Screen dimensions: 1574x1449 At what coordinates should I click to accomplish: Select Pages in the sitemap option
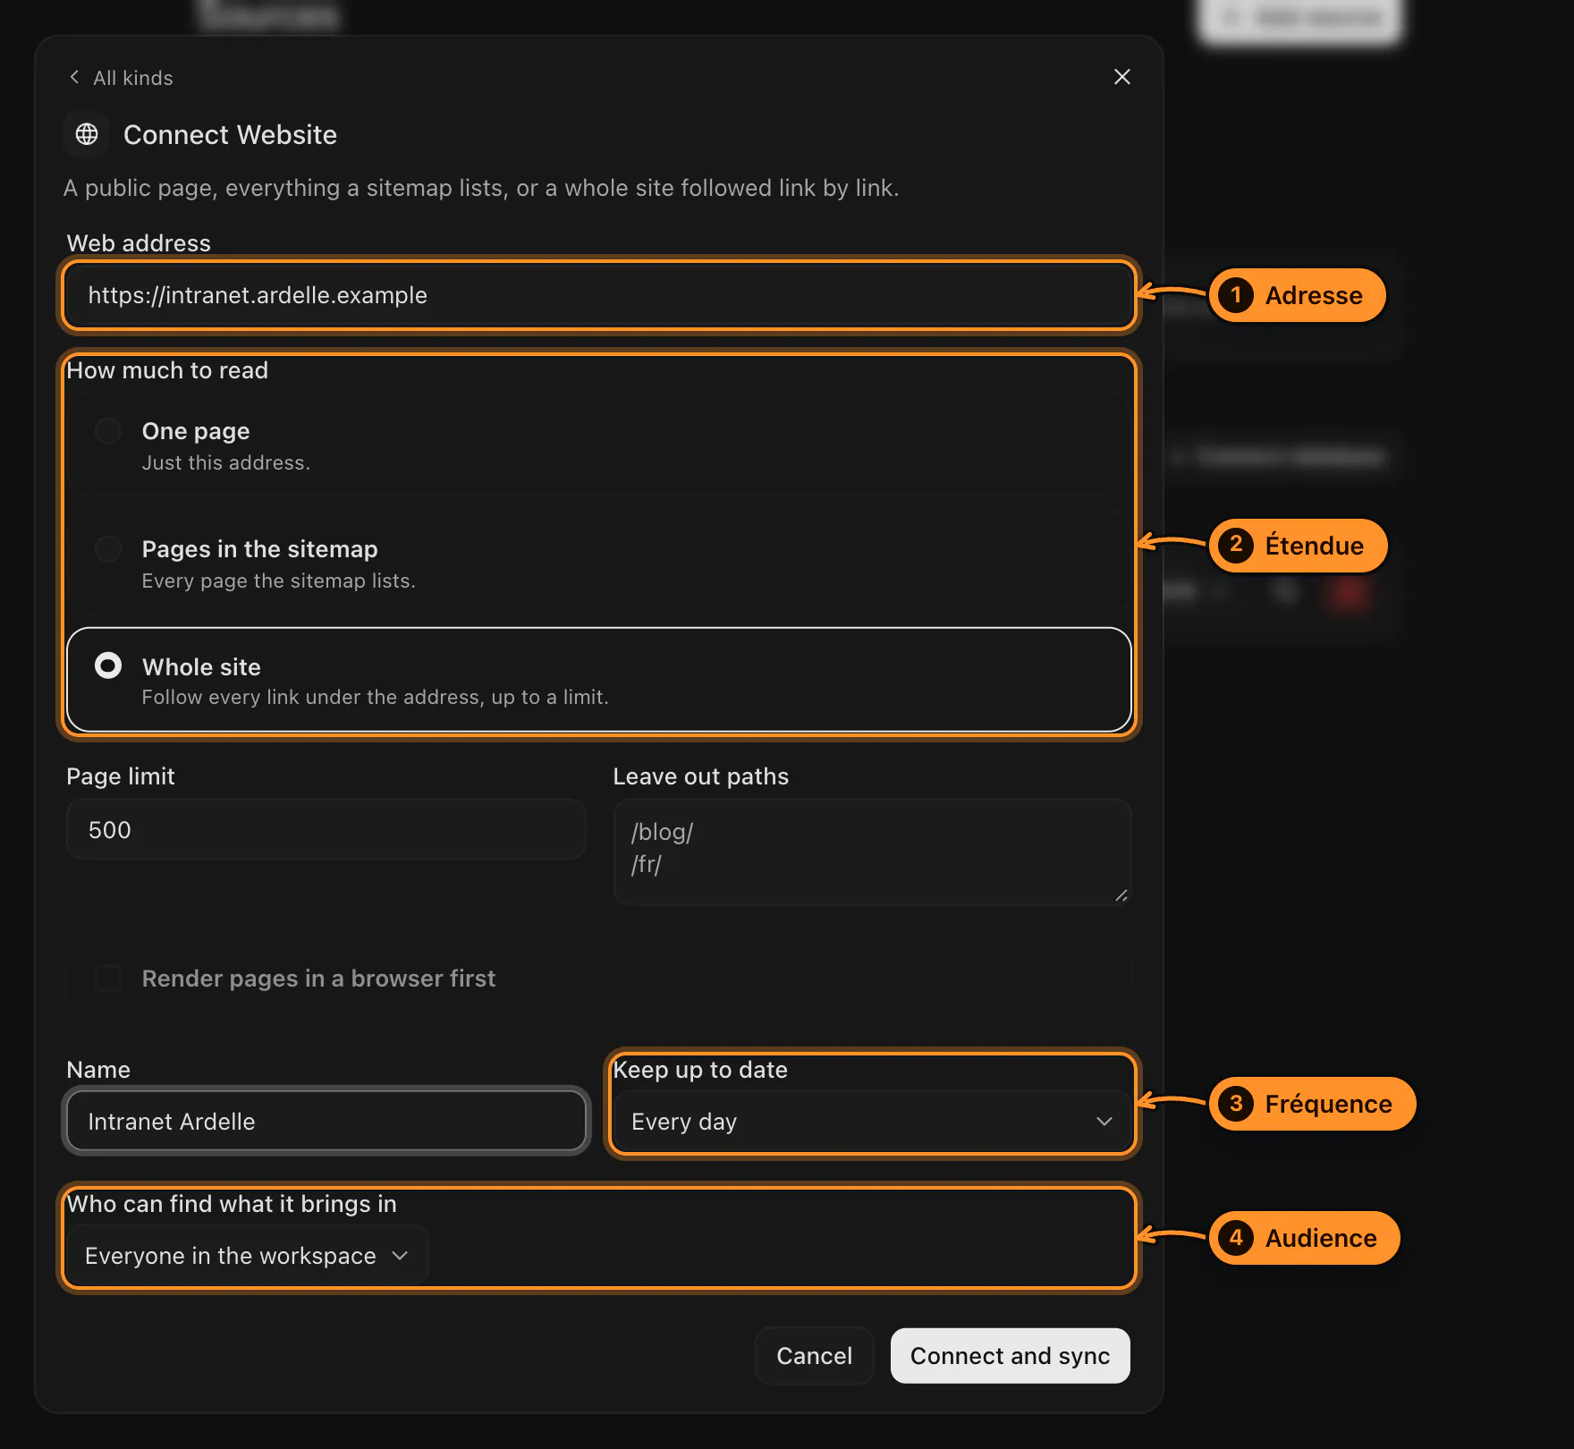(108, 549)
